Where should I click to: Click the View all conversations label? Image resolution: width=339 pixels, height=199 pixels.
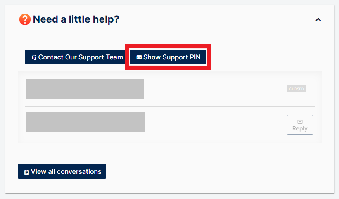66,172
